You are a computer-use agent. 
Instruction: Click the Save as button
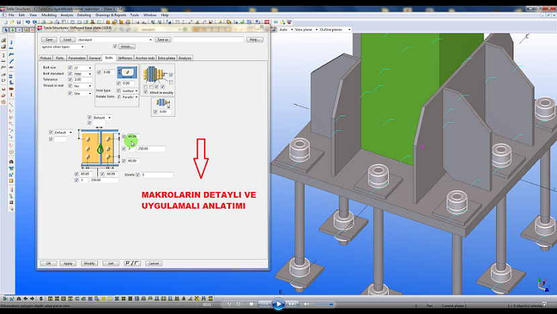pos(163,40)
